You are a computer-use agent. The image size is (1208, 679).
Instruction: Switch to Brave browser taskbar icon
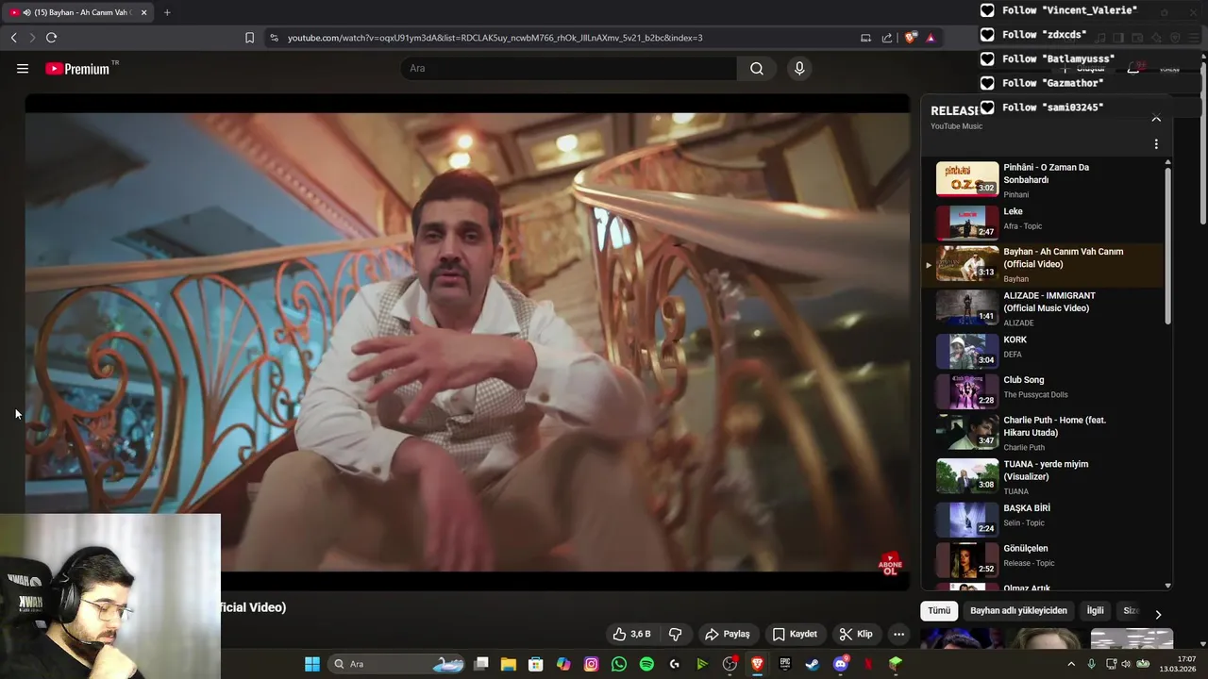coord(757,664)
